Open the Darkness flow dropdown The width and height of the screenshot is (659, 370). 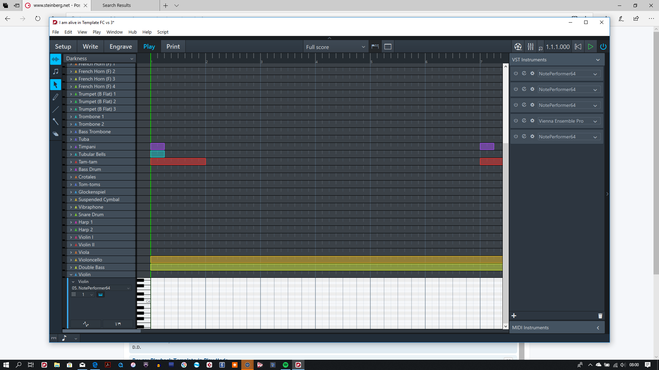(100, 59)
